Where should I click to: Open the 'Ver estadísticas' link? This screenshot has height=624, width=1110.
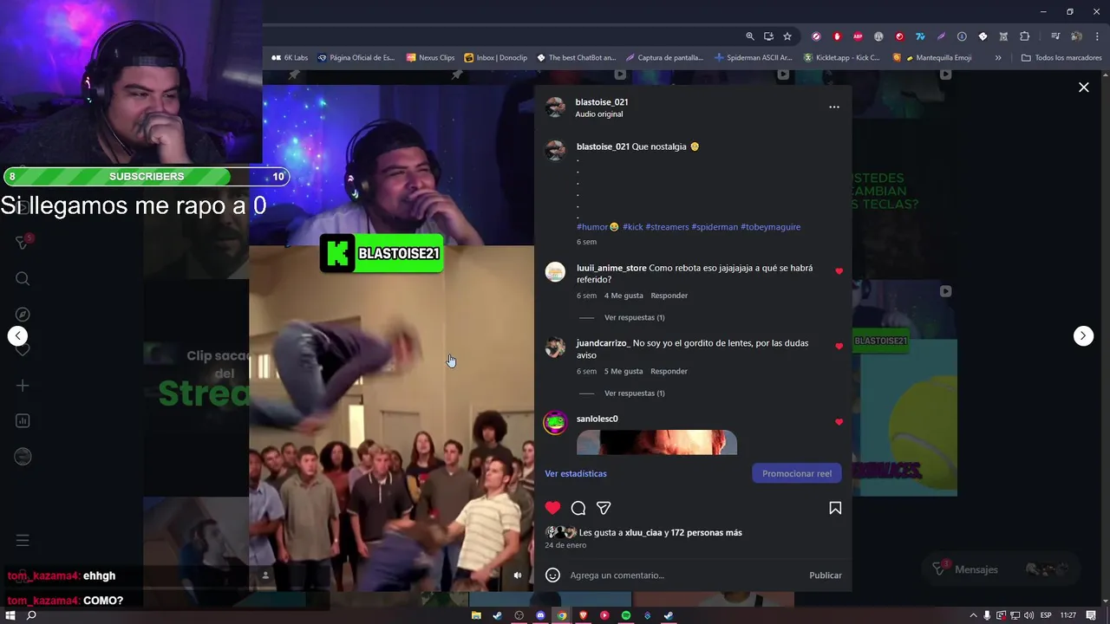(x=576, y=474)
